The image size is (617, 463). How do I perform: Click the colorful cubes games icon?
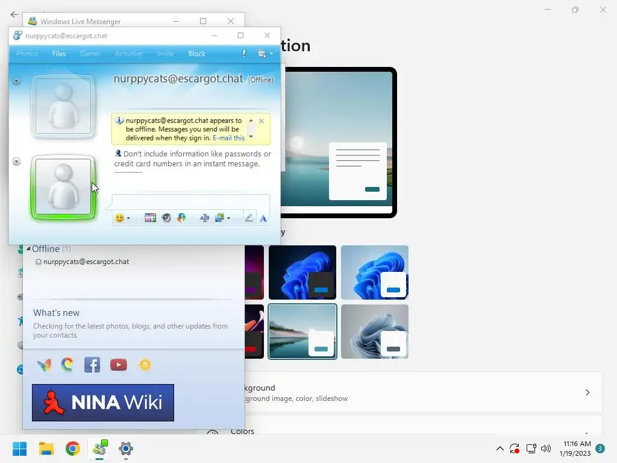pyautogui.click(x=181, y=218)
